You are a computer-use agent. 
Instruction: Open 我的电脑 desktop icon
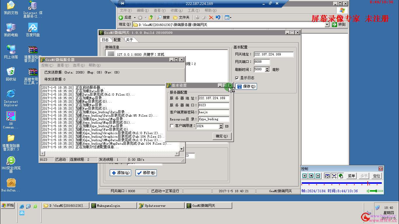(11, 30)
